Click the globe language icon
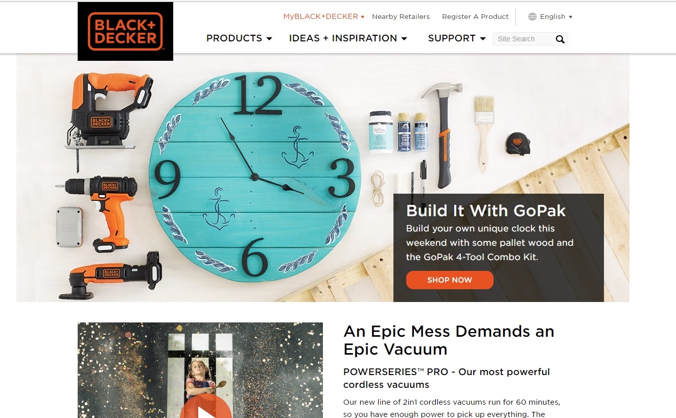Screen dimensions: 676x418 point(532,17)
